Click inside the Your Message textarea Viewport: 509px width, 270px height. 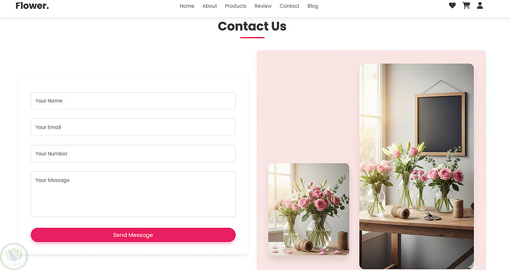(133, 194)
